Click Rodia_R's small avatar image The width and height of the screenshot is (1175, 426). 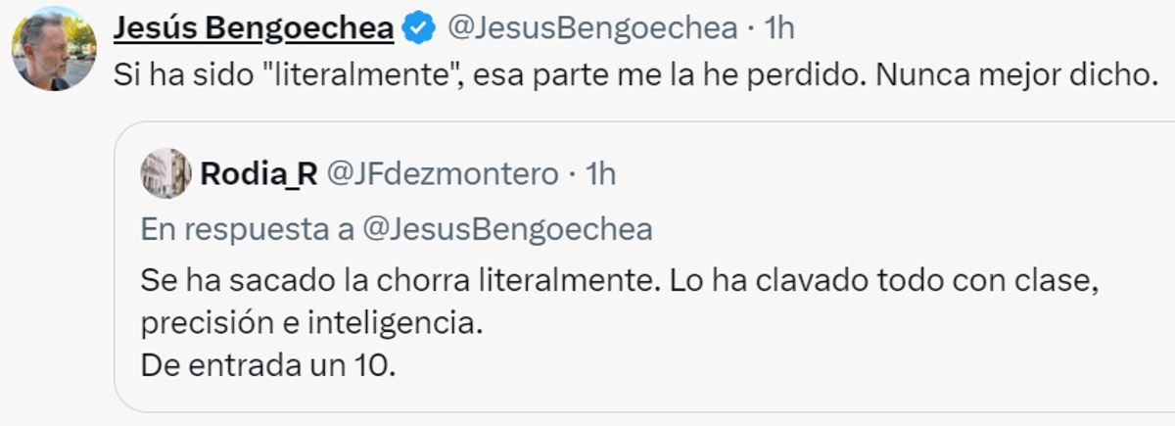[x=165, y=174]
